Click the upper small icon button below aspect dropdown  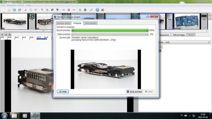tap(161, 47)
